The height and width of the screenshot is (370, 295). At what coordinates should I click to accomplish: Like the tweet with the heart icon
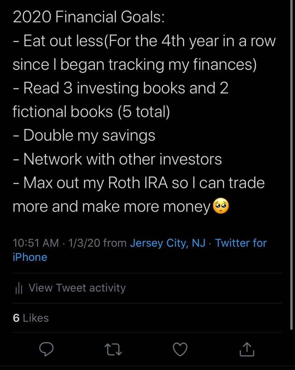coord(180,349)
